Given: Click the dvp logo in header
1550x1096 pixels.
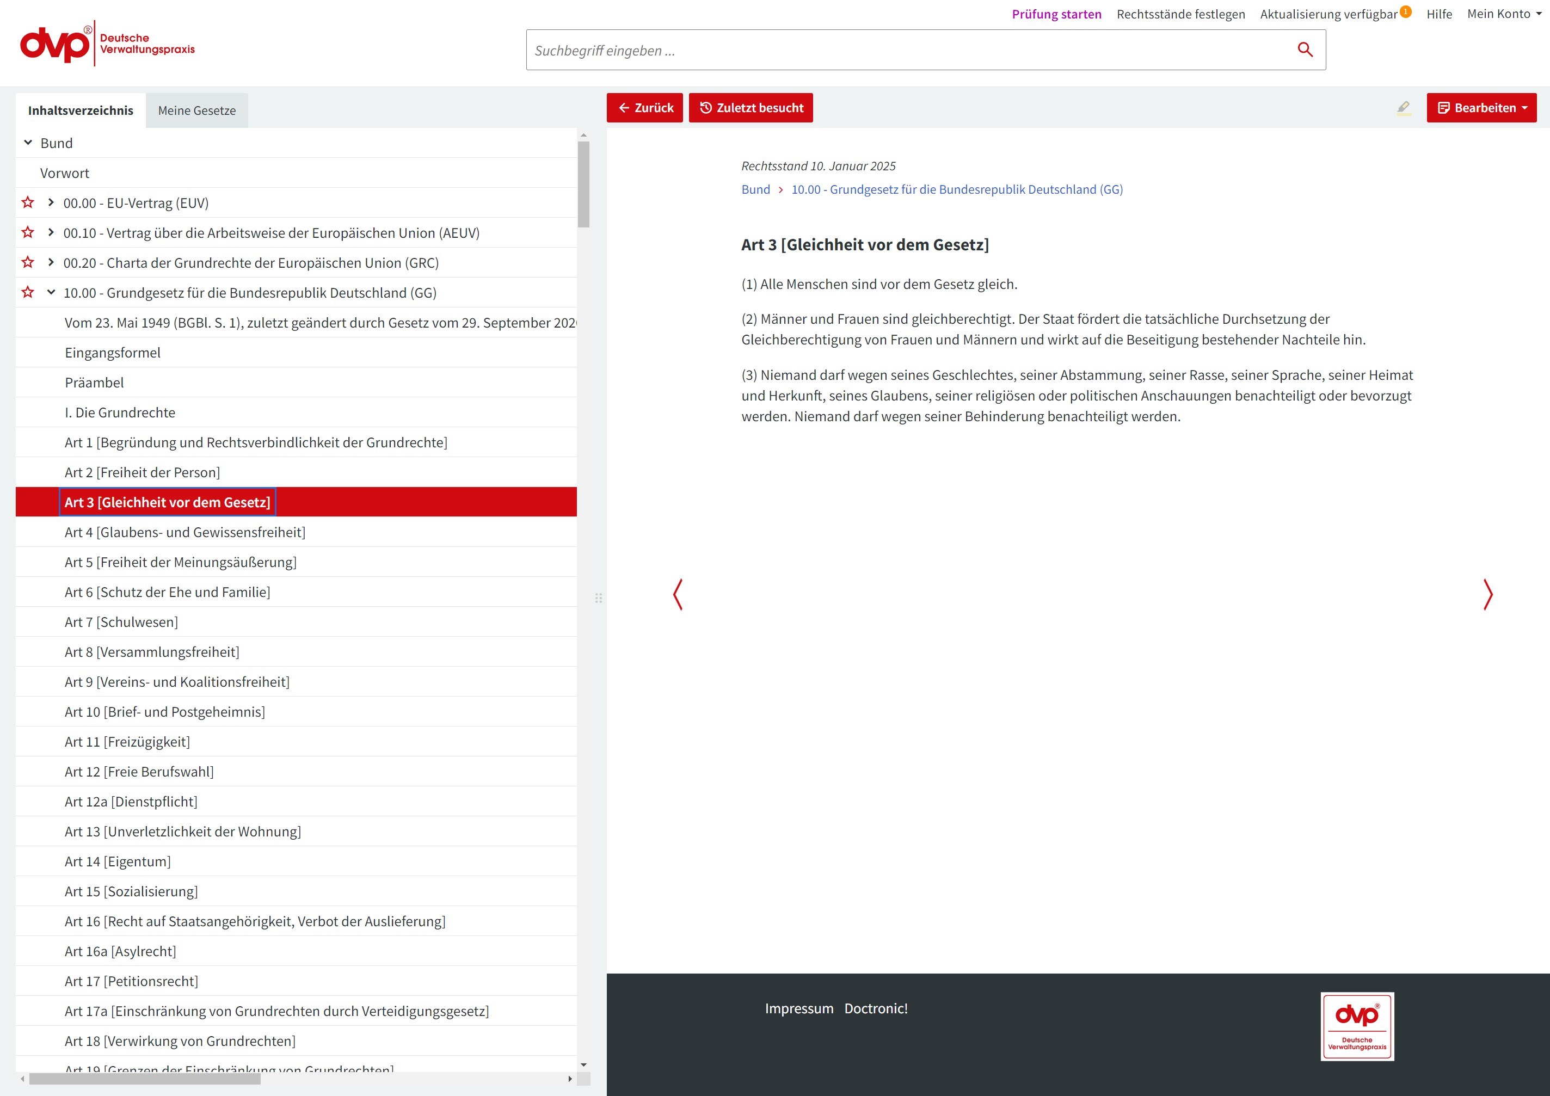Looking at the screenshot, I should [x=108, y=43].
